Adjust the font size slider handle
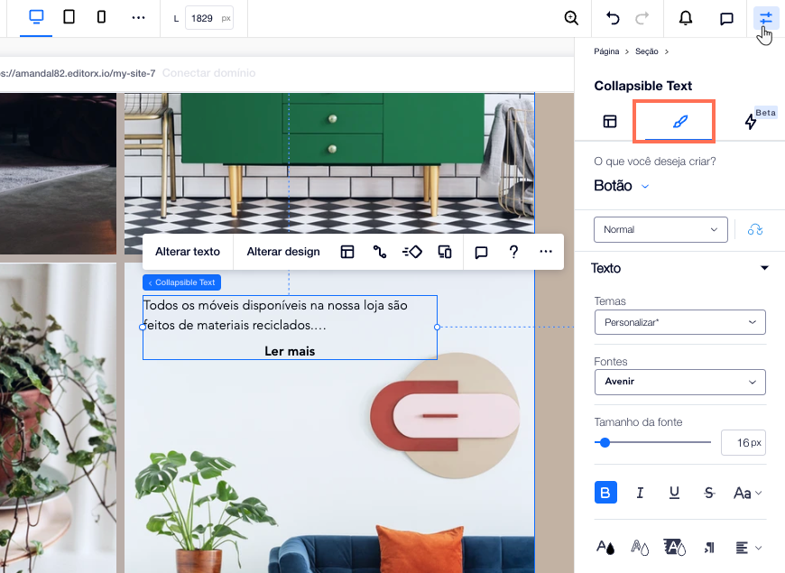The image size is (785, 573). pos(605,442)
